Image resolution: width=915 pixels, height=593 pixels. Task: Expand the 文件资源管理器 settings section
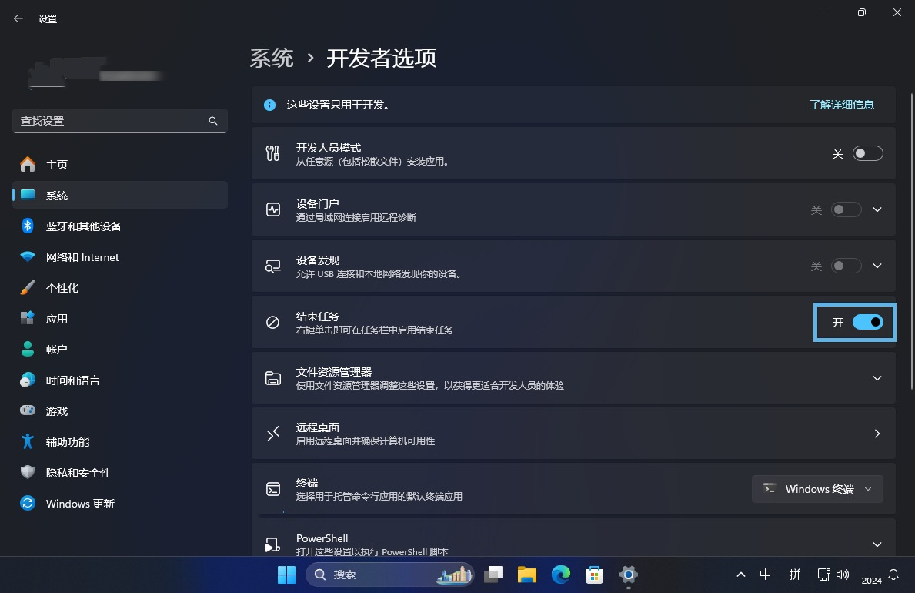point(877,377)
